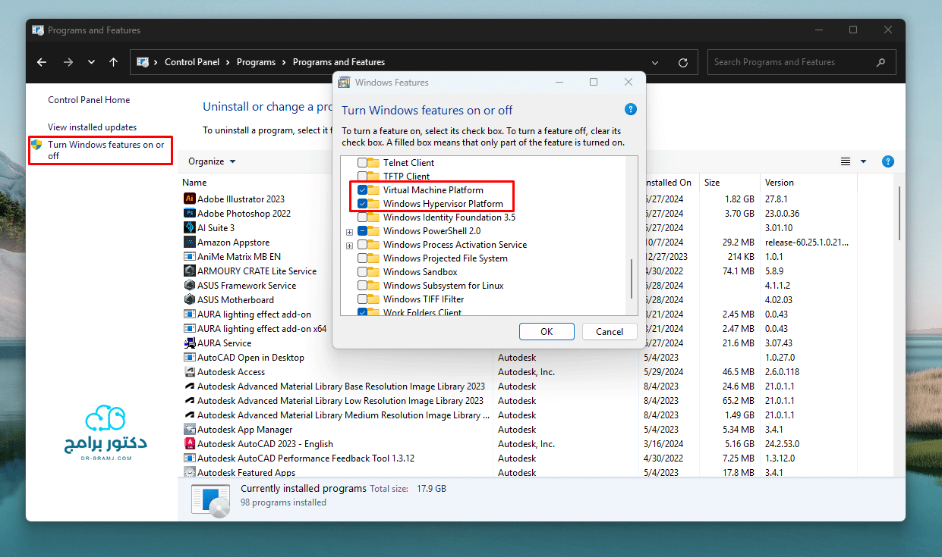Click the Programs and Features breadcrumb

[339, 62]
